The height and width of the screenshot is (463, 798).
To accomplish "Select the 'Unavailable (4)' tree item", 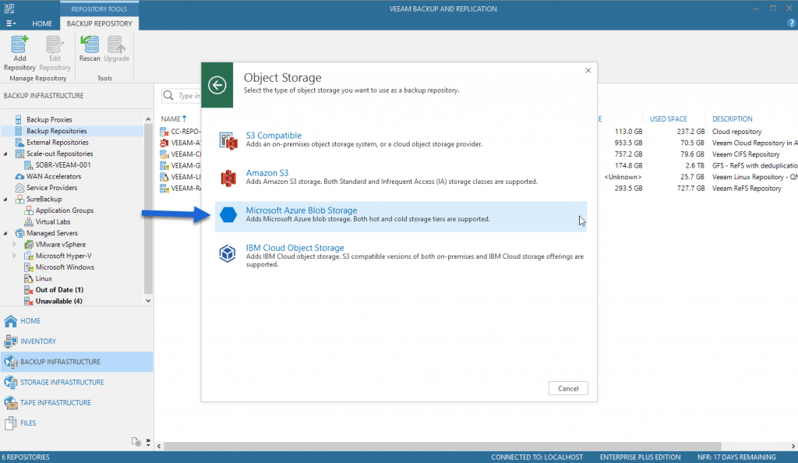I will (58, 301).
